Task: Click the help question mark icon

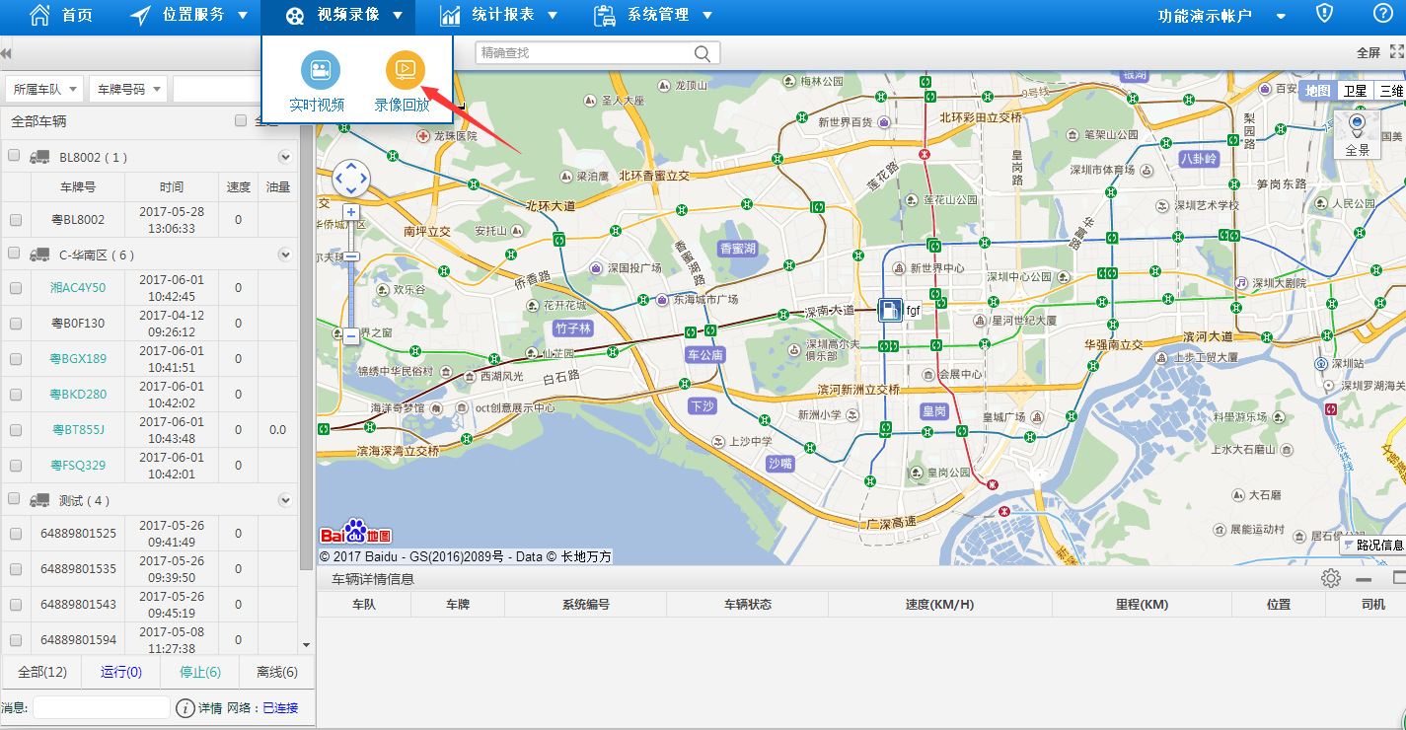Action: click(x=1382, y=14)
